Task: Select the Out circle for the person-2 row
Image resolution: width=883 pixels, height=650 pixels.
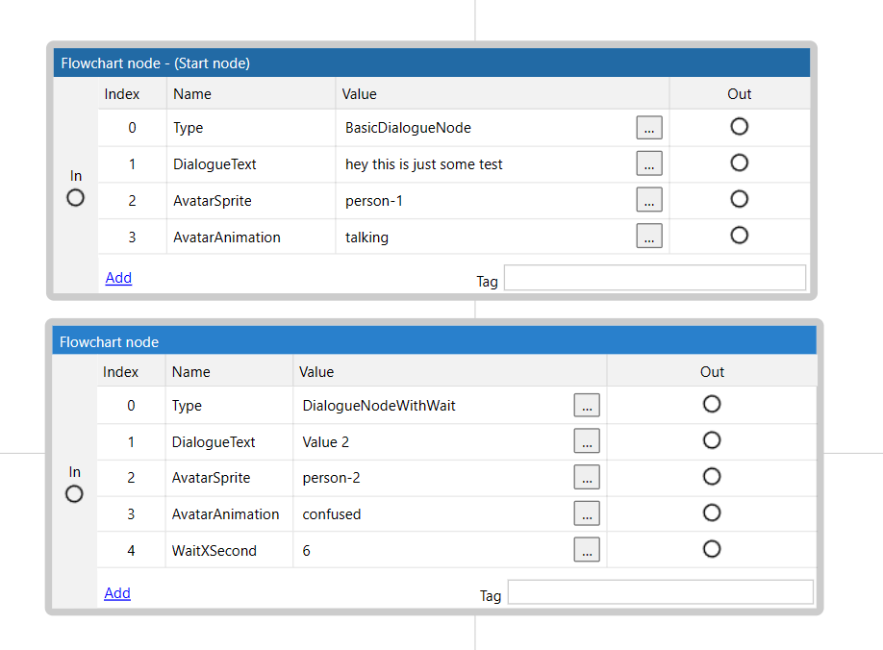Action: [x=712, y=477]
